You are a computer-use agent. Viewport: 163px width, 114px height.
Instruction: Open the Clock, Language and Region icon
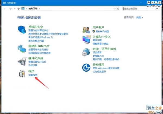[x=86, y=52]
